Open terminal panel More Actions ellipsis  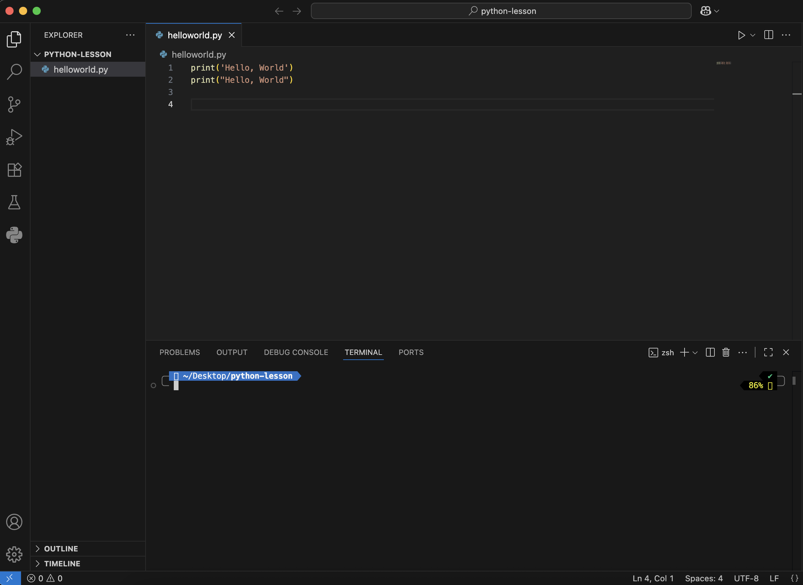[743, 352]
